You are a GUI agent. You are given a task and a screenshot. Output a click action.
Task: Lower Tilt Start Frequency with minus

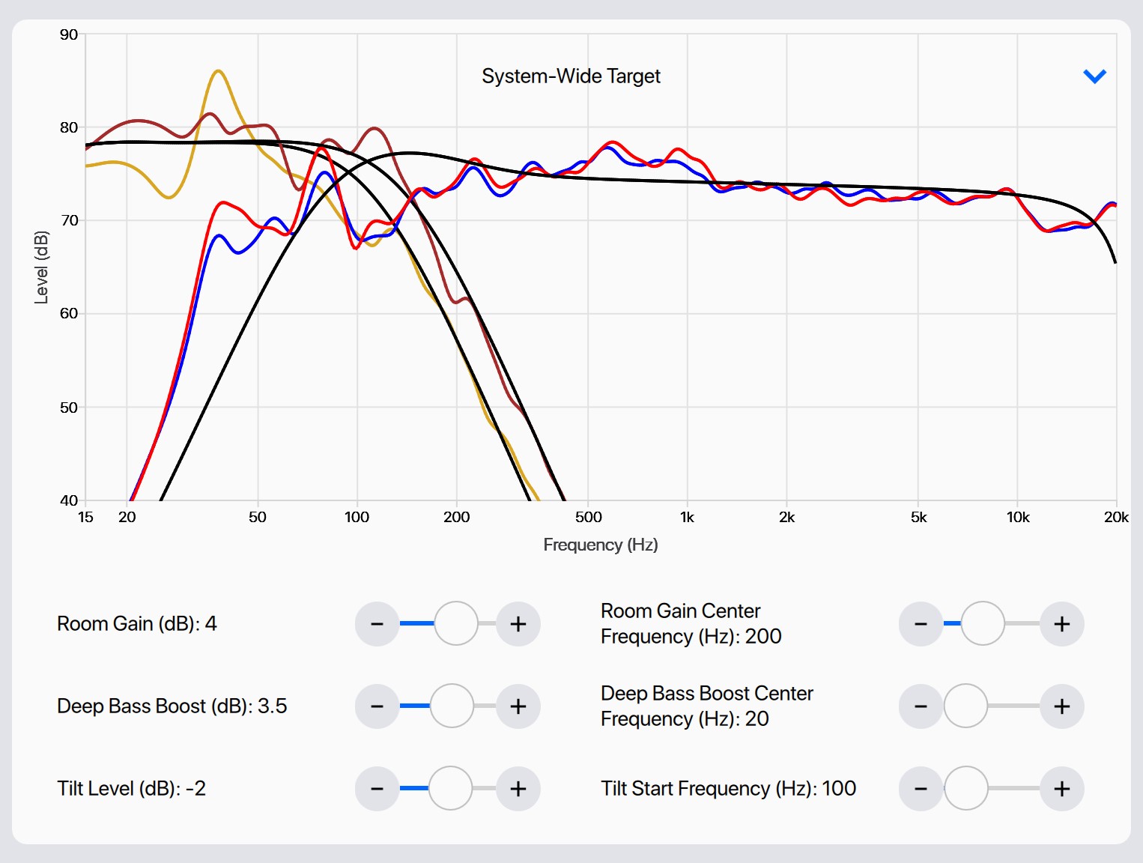coord(921,788)
